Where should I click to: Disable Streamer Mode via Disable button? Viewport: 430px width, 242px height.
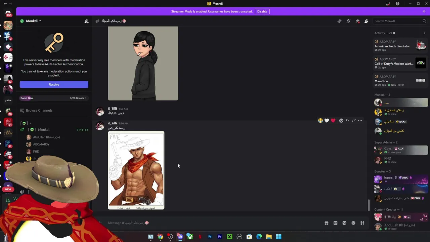click(262, 11)
